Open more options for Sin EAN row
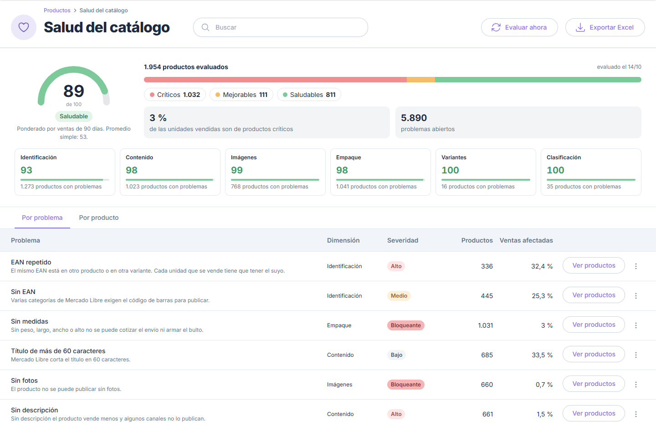 [x=636, y=296]
